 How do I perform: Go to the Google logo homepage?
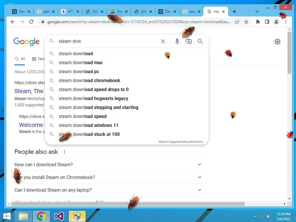pyautogui.click(x=26, y=42)
